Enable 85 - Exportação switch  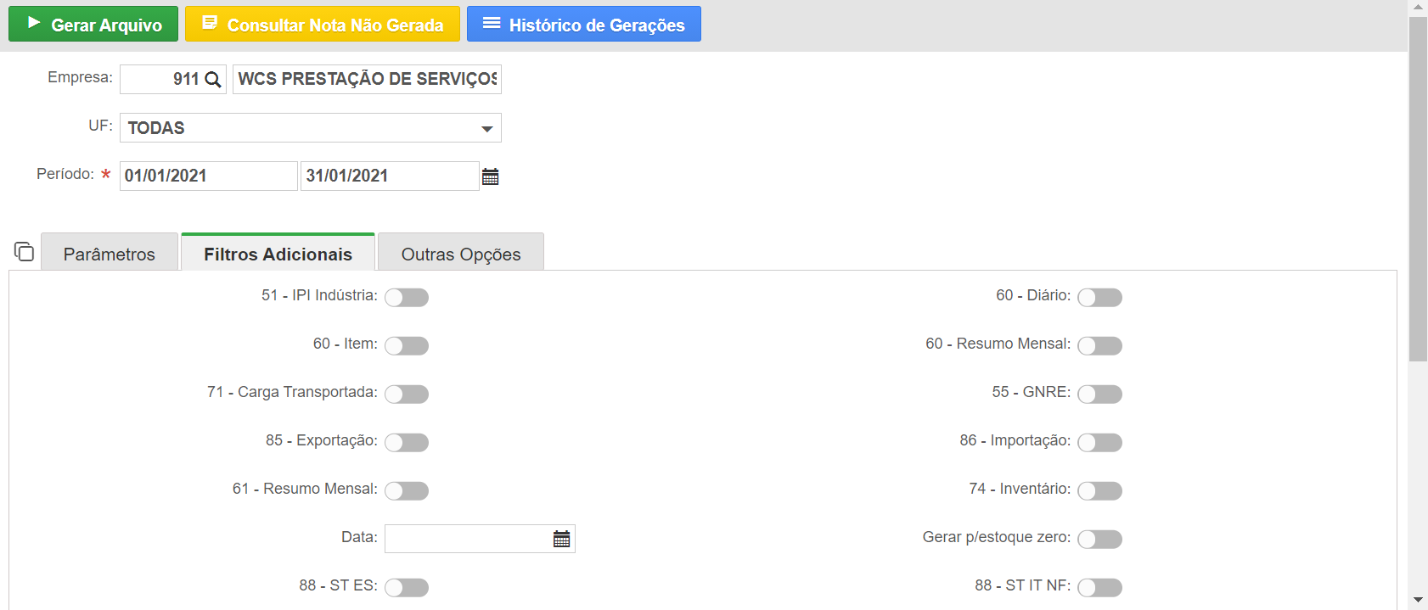[x=407, y=442]
